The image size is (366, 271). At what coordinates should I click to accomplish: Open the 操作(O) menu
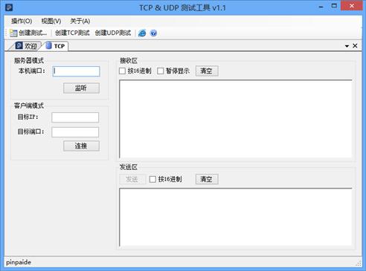pyautogui.click(x=22, y=21)
